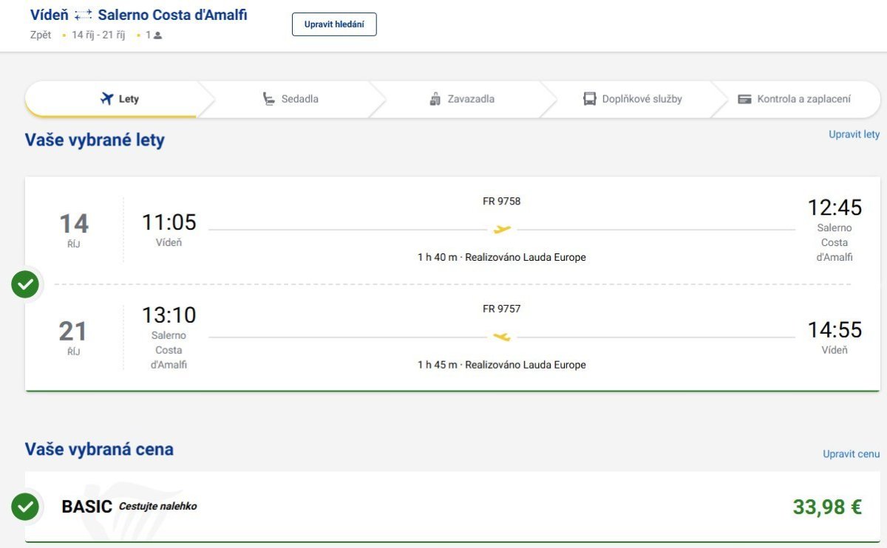The width and height of the screenshot is (887, 548).
Task: Click the airplane icon in Lety step
Action: point(106,99)
